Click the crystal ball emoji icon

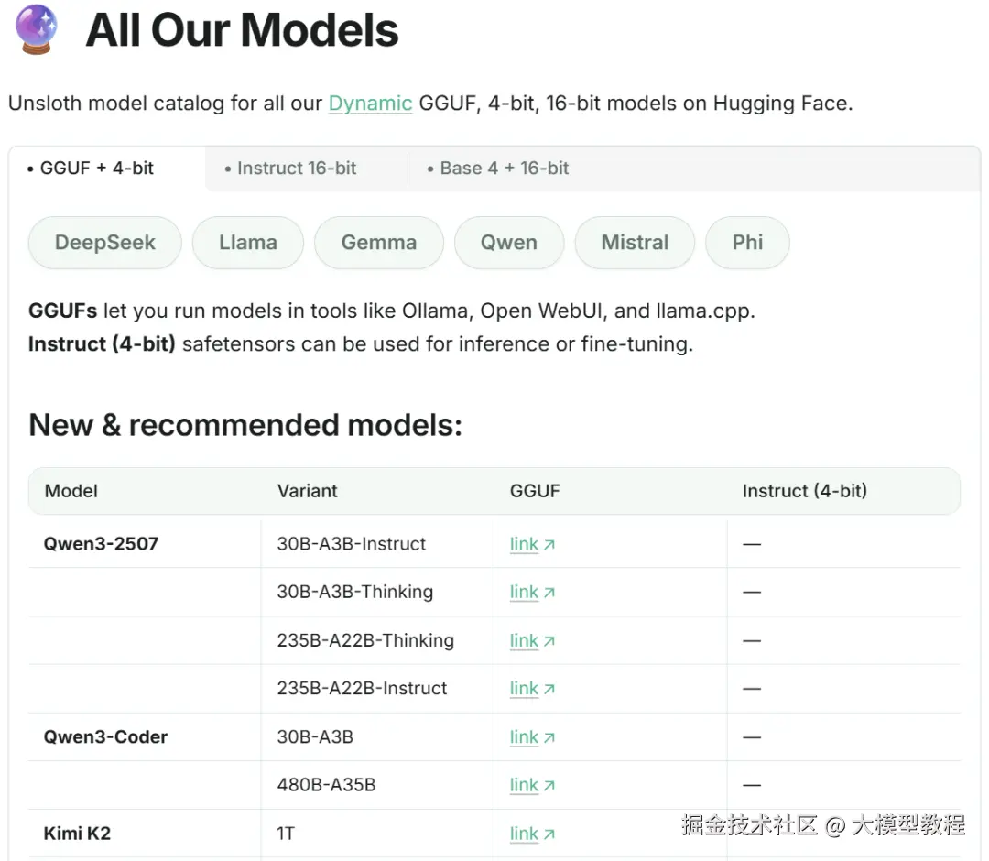(x=36, y=29)
